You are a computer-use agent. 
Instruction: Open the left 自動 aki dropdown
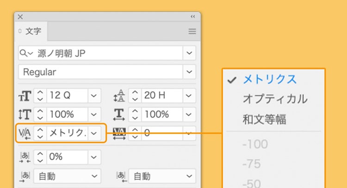tap(67, 176)
